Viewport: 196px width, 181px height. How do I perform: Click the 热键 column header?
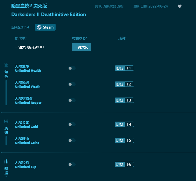[122, 38]
